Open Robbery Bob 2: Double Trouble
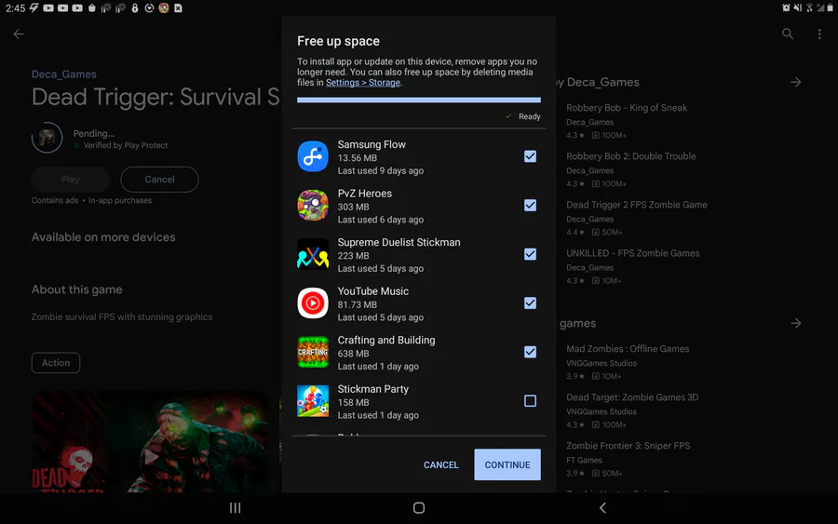This screenshot has height=524, width=838. (x=631, y=156)
